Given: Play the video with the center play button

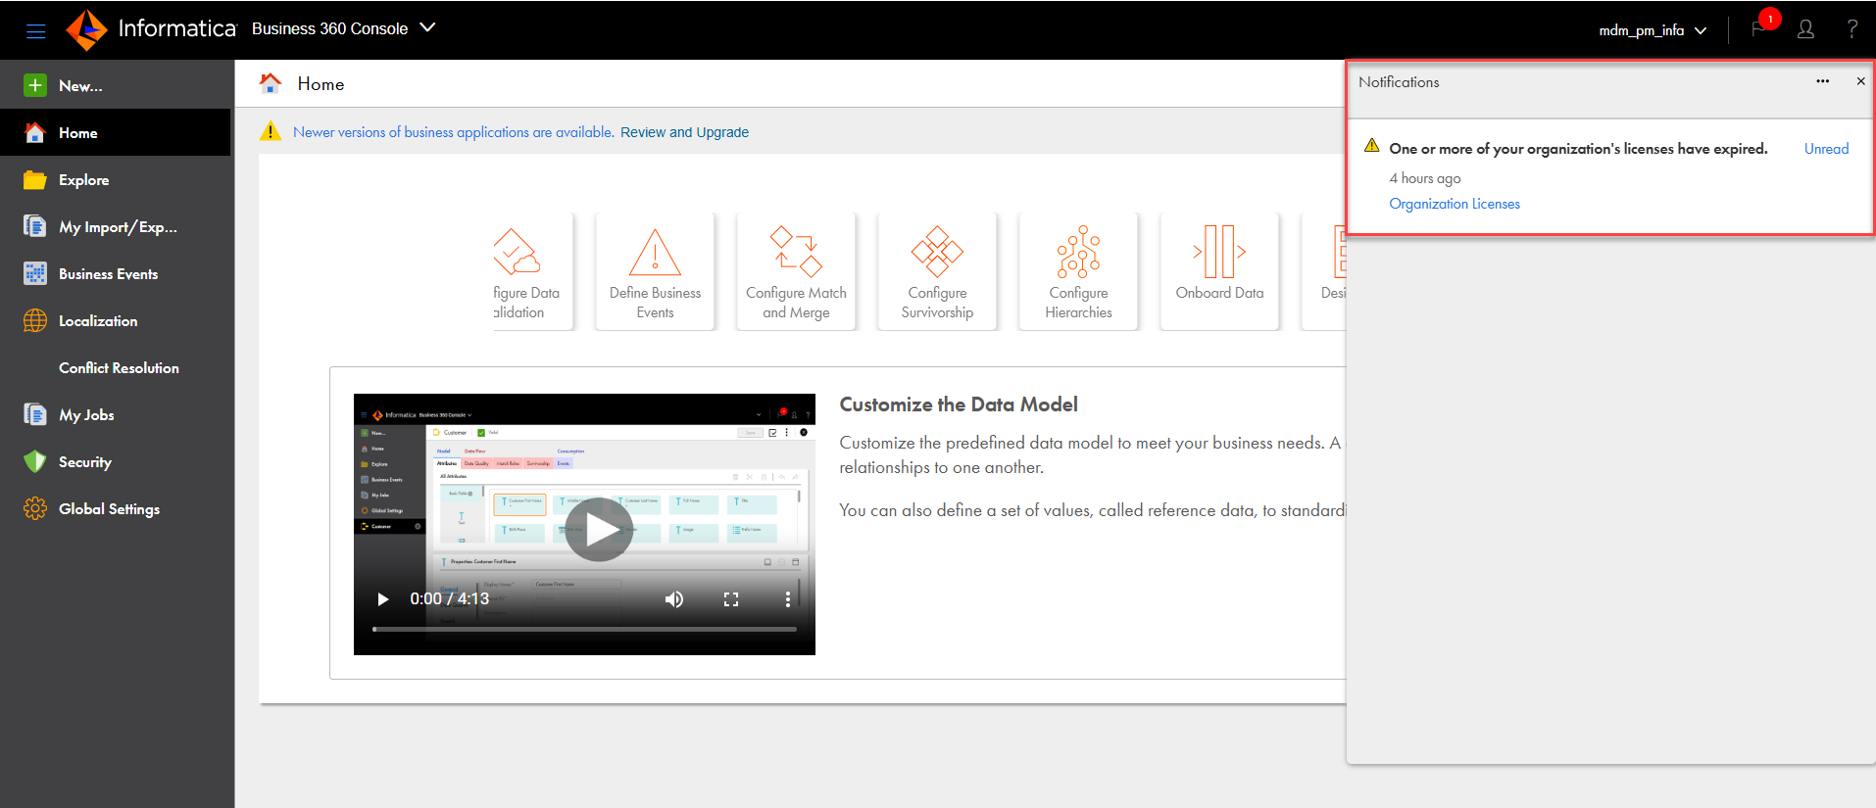Looking at the screenshot, I should tap(599, 530).
